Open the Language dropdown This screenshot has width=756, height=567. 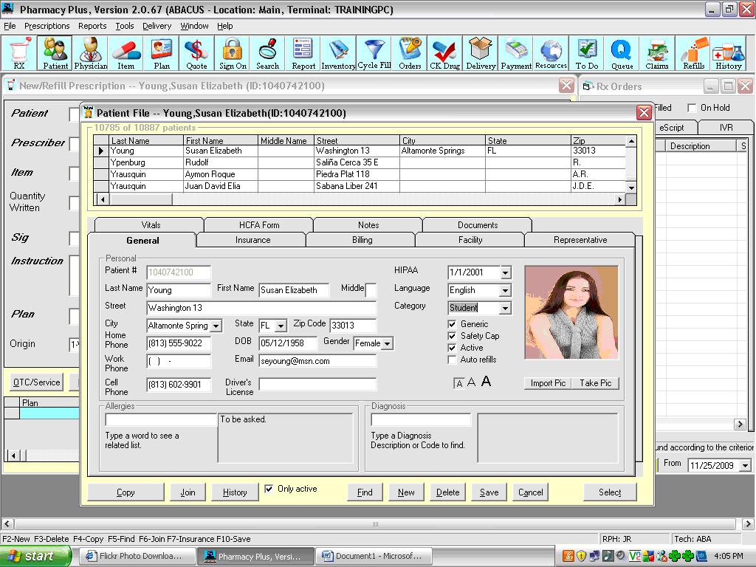pyautogui.click(x=505, y=290)
